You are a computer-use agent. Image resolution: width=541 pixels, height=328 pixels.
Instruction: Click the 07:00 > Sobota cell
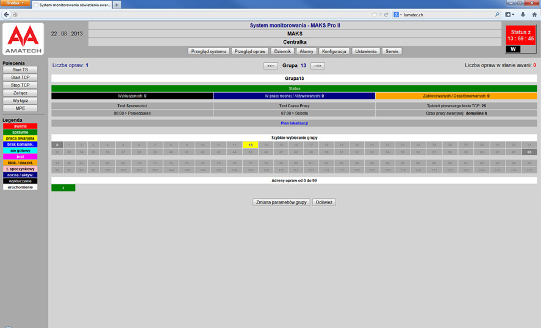pyautogui.click(x=295, y=113)
